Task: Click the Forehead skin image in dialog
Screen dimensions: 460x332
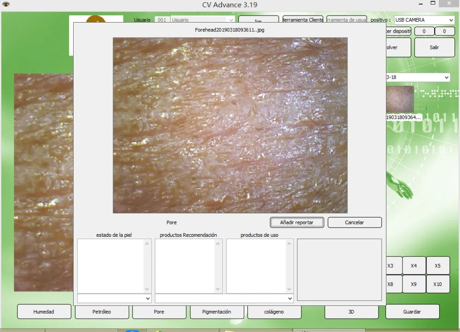Action: click(230, 125)
